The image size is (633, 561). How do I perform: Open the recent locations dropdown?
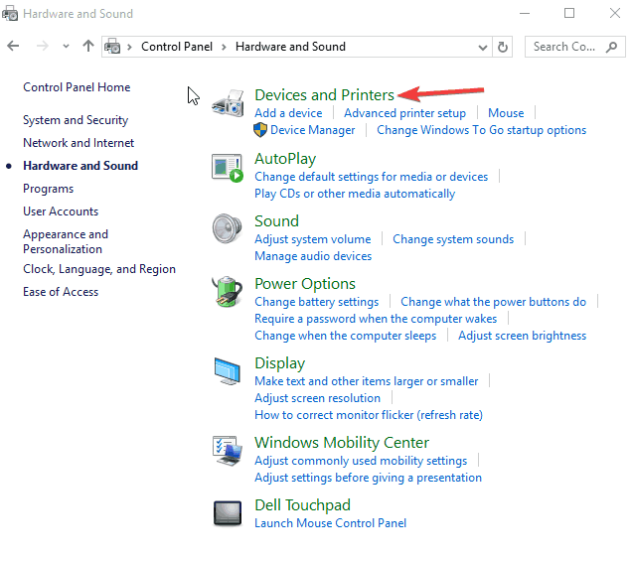tap(66, 47)
